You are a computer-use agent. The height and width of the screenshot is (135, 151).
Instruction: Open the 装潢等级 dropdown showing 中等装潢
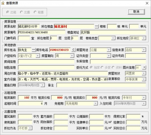pyautogui.click(x=144, y=79)
